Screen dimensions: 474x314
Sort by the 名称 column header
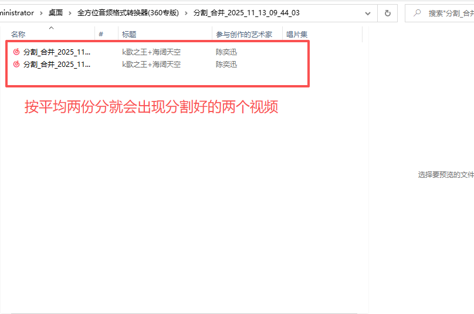tap(18, 34)
